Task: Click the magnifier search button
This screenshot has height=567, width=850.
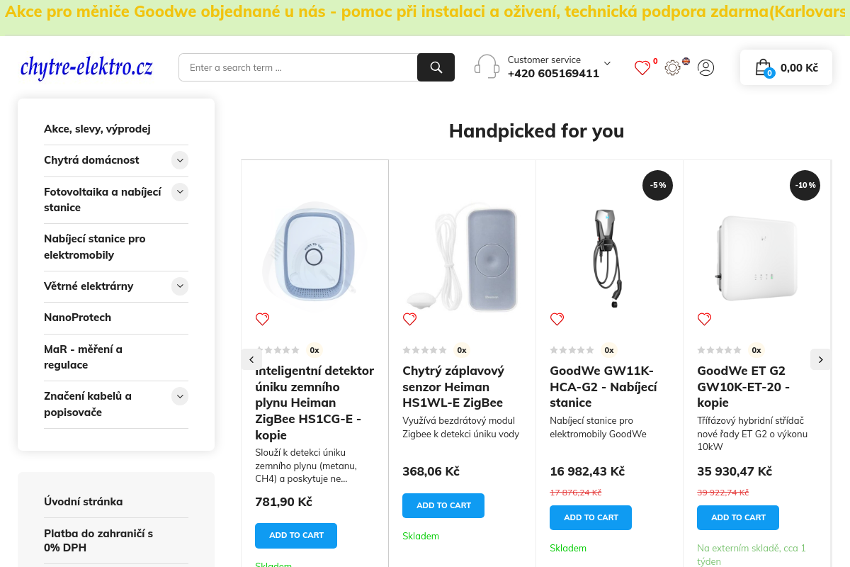Action: [x=436, y=67]
